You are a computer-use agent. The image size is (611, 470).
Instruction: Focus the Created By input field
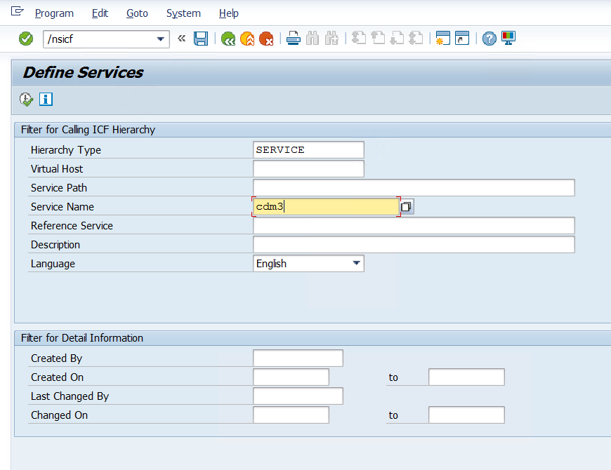click(x=298, y=358)
